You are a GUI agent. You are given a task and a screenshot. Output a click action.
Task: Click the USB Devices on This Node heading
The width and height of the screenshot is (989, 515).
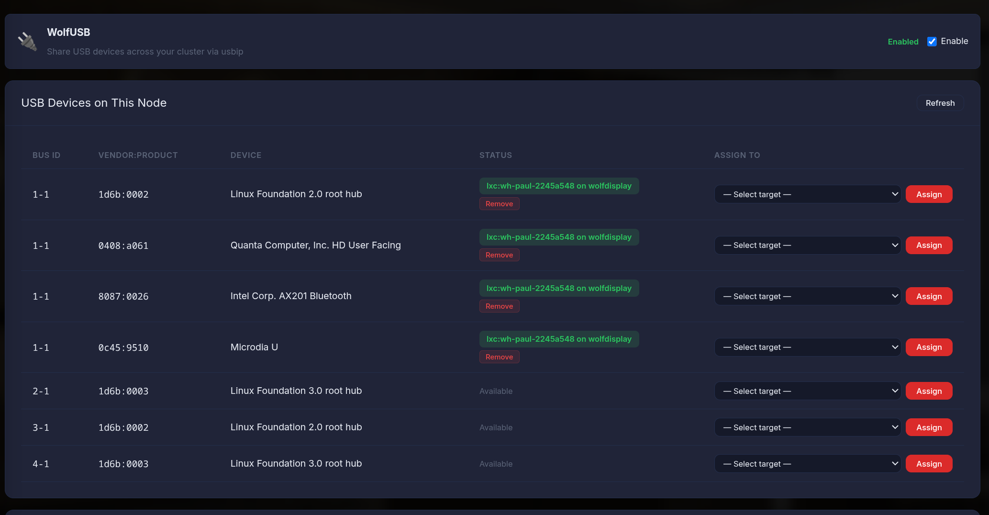[94, 103]
